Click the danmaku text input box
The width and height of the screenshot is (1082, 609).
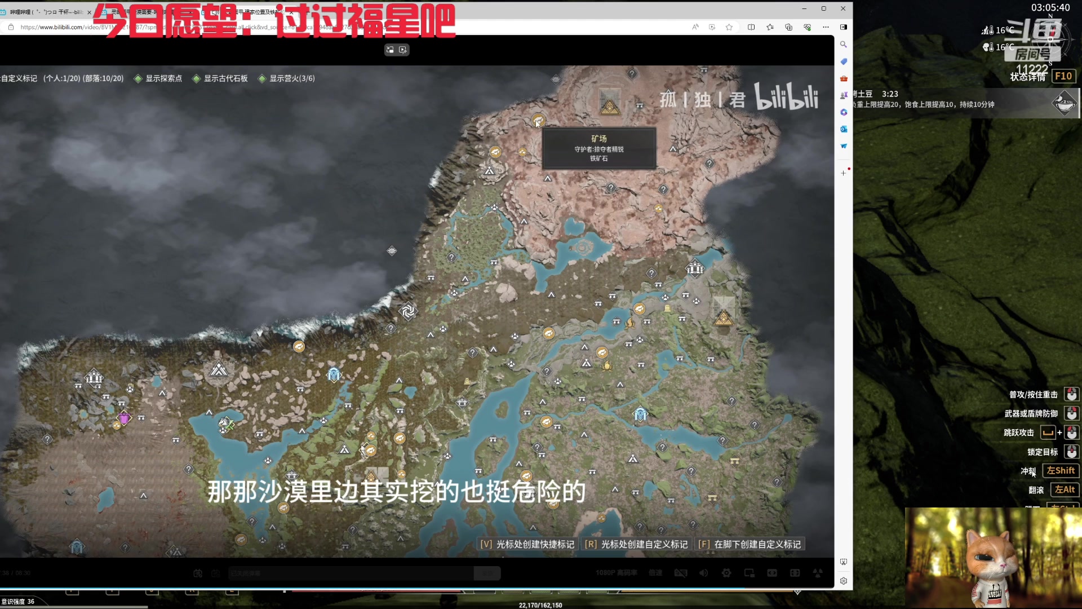point(351,573)
